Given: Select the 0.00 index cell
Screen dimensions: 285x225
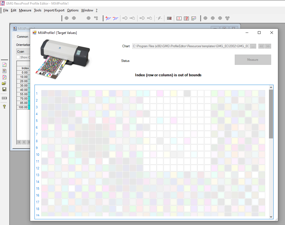Looking at the screenshot, I should pyautogui.click(x=23, y=73).
